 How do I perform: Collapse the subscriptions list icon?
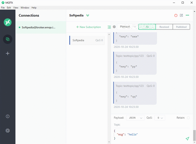point(109,27)
